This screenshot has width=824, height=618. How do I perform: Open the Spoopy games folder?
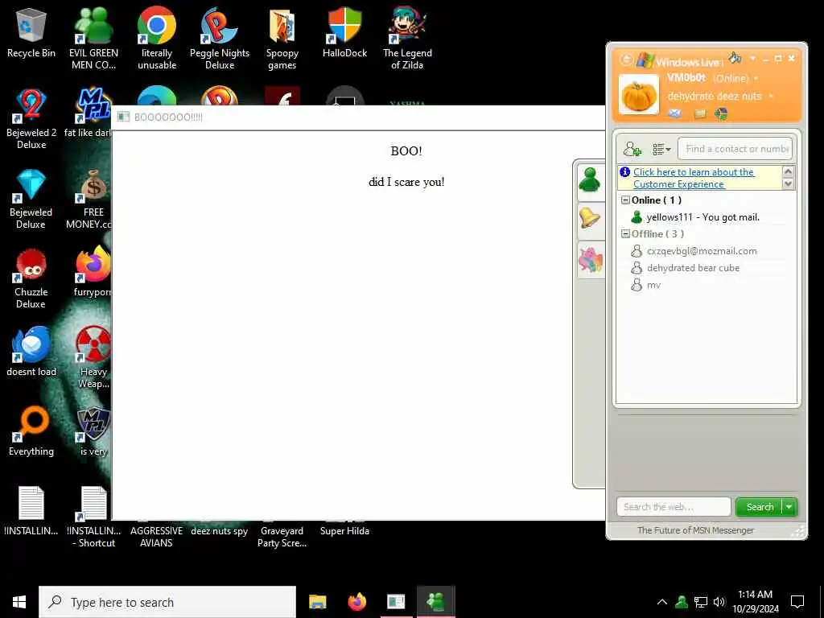[282, 38]
